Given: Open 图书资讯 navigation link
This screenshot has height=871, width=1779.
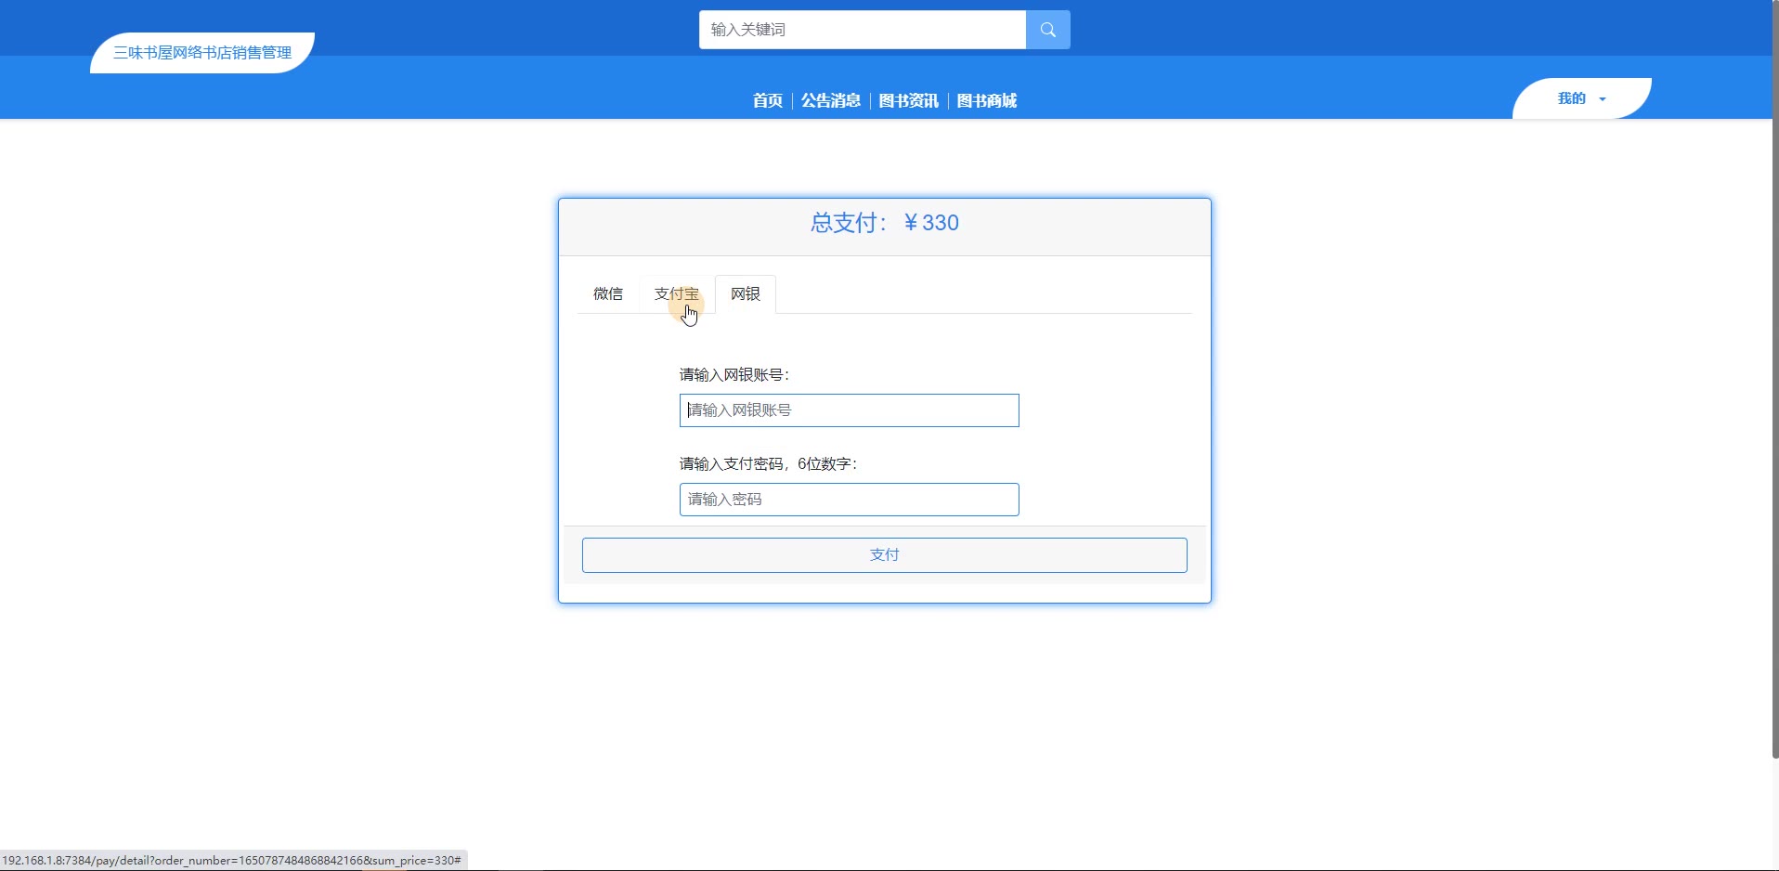Looking at the screenshot, I should (x=908, y=100).
